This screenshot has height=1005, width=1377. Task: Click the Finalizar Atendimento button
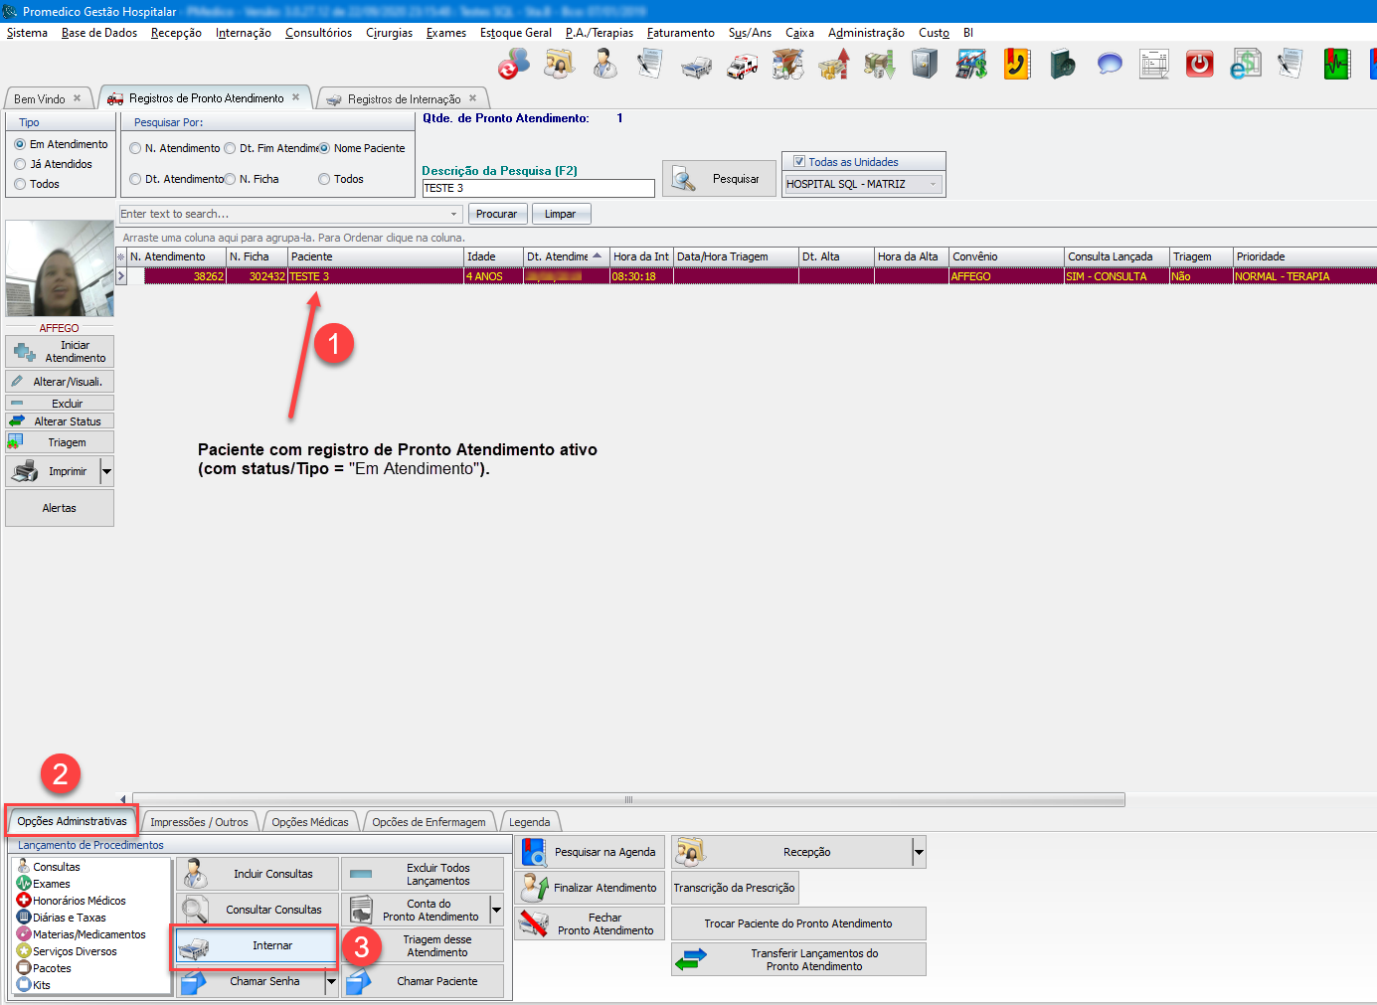coord(590,888)
